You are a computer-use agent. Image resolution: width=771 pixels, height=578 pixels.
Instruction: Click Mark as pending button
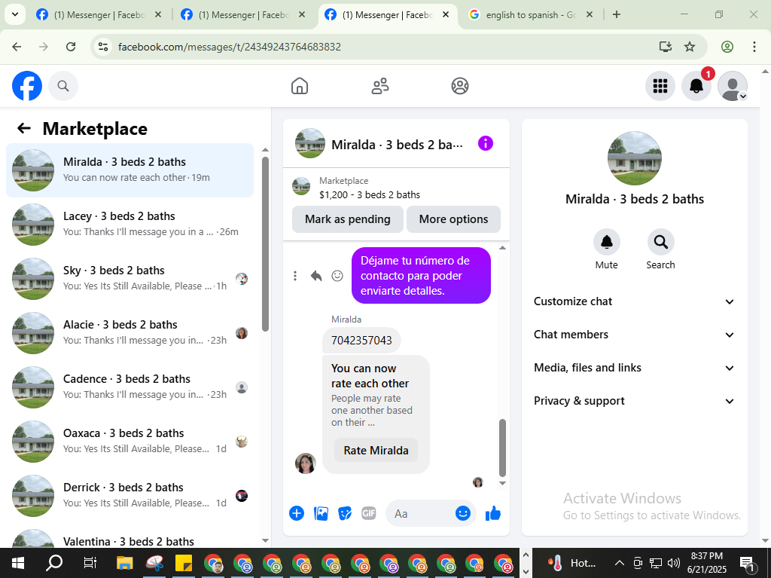348,219
